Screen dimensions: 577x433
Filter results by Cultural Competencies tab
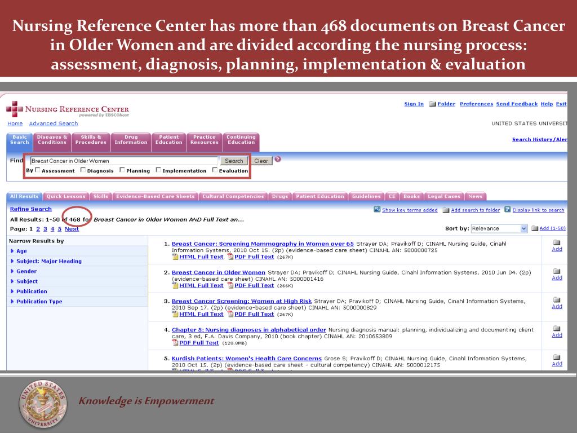point(233,196)
